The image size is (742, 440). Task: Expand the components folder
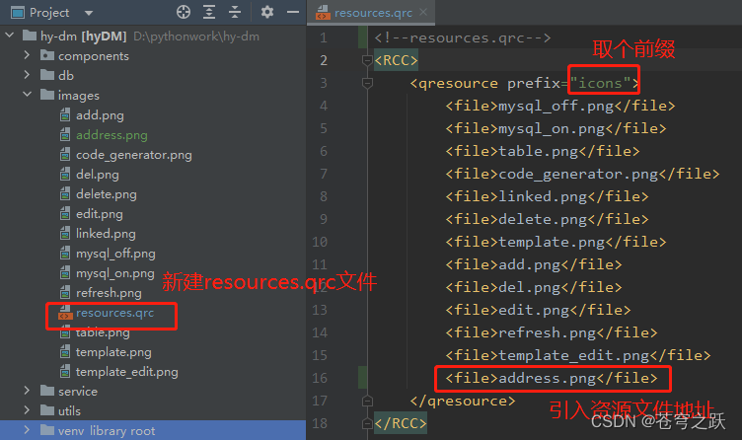click(27, 55)
